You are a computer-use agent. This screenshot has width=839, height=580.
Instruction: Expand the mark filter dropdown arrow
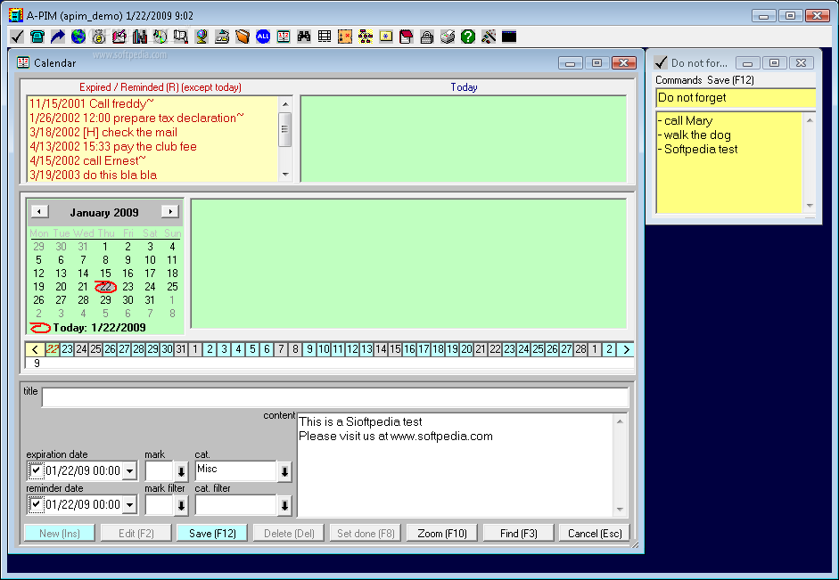click(x=181, y=505)
